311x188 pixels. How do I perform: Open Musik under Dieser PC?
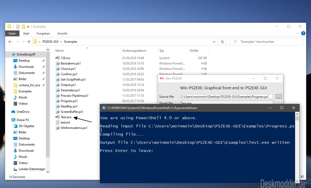click(23, 157)
